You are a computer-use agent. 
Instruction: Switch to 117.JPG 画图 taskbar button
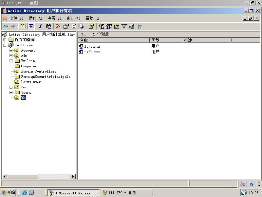pos(127,193)
